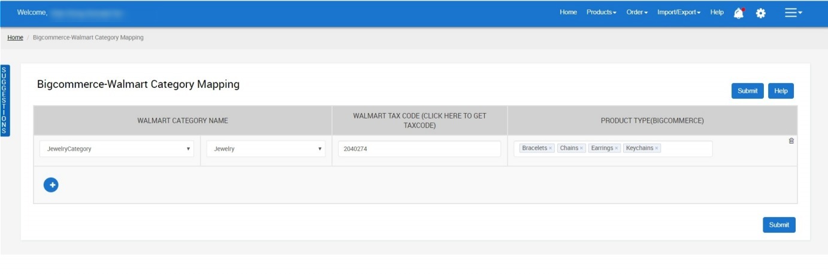Click the Product Type(Bigcommerce) column header
This screenshot has width=828, height=274.
(652, 121)
